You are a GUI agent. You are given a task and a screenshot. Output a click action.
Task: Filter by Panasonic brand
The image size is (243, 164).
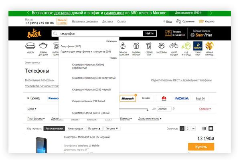pos(53,98)
